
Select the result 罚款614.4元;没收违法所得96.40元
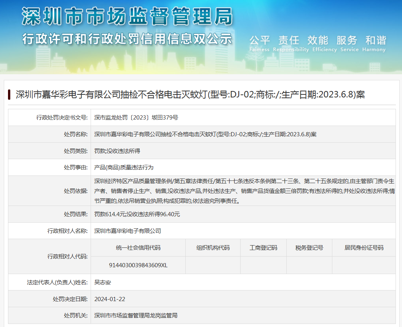pos(137,214)
